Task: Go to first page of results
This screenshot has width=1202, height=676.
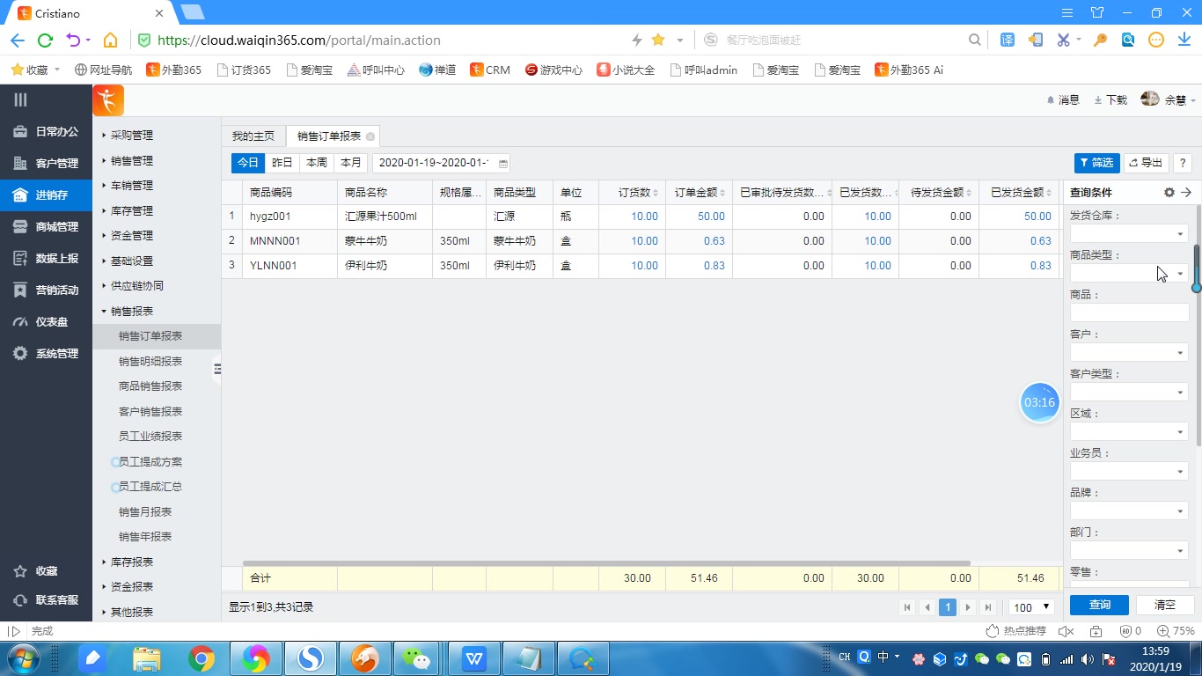Action: (907, 607)
